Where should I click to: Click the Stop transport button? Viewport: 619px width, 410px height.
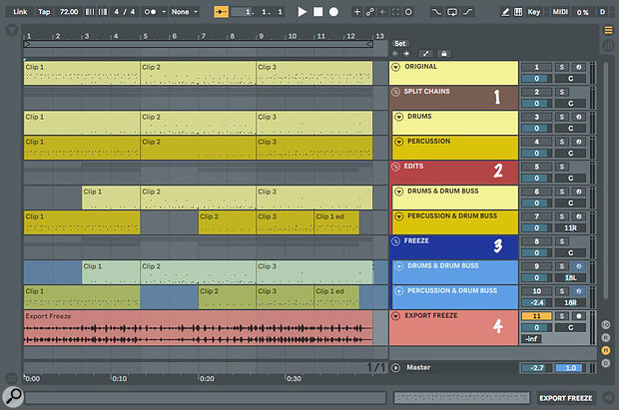pos(317,12)
